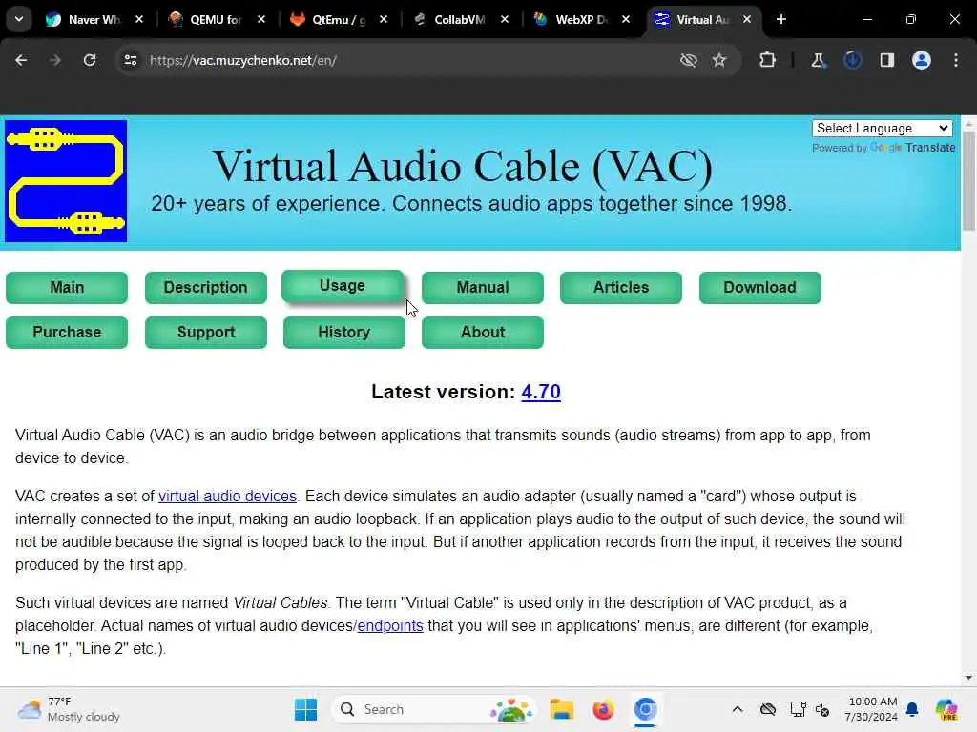The image size is (977, 732).
Task: Open the Support page button
Action: tap(206, 333)
